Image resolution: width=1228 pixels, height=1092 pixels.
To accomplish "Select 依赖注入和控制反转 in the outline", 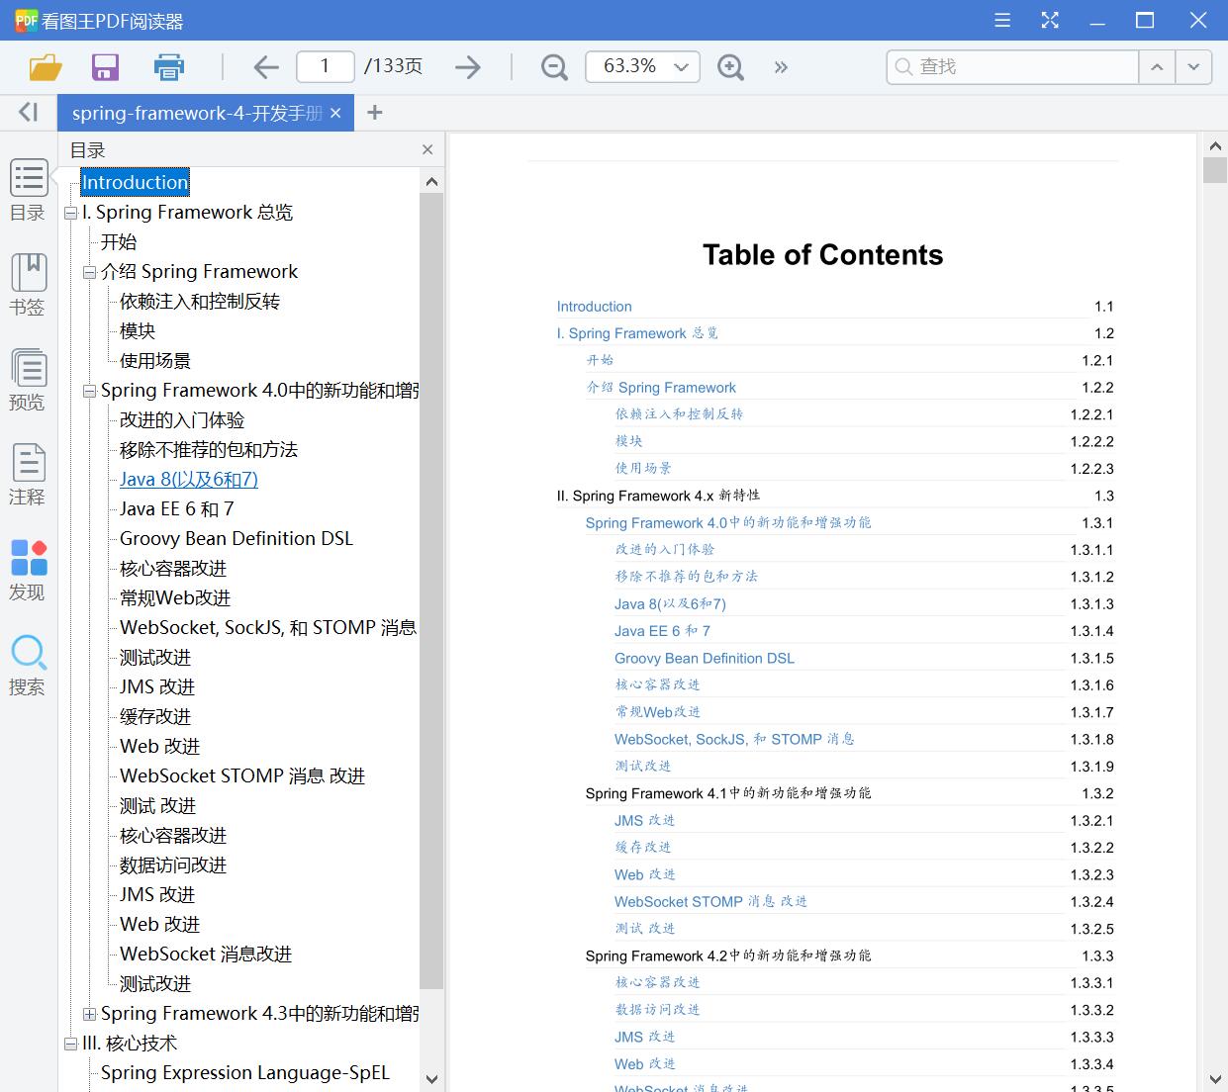I will click(x=200, y=302).
